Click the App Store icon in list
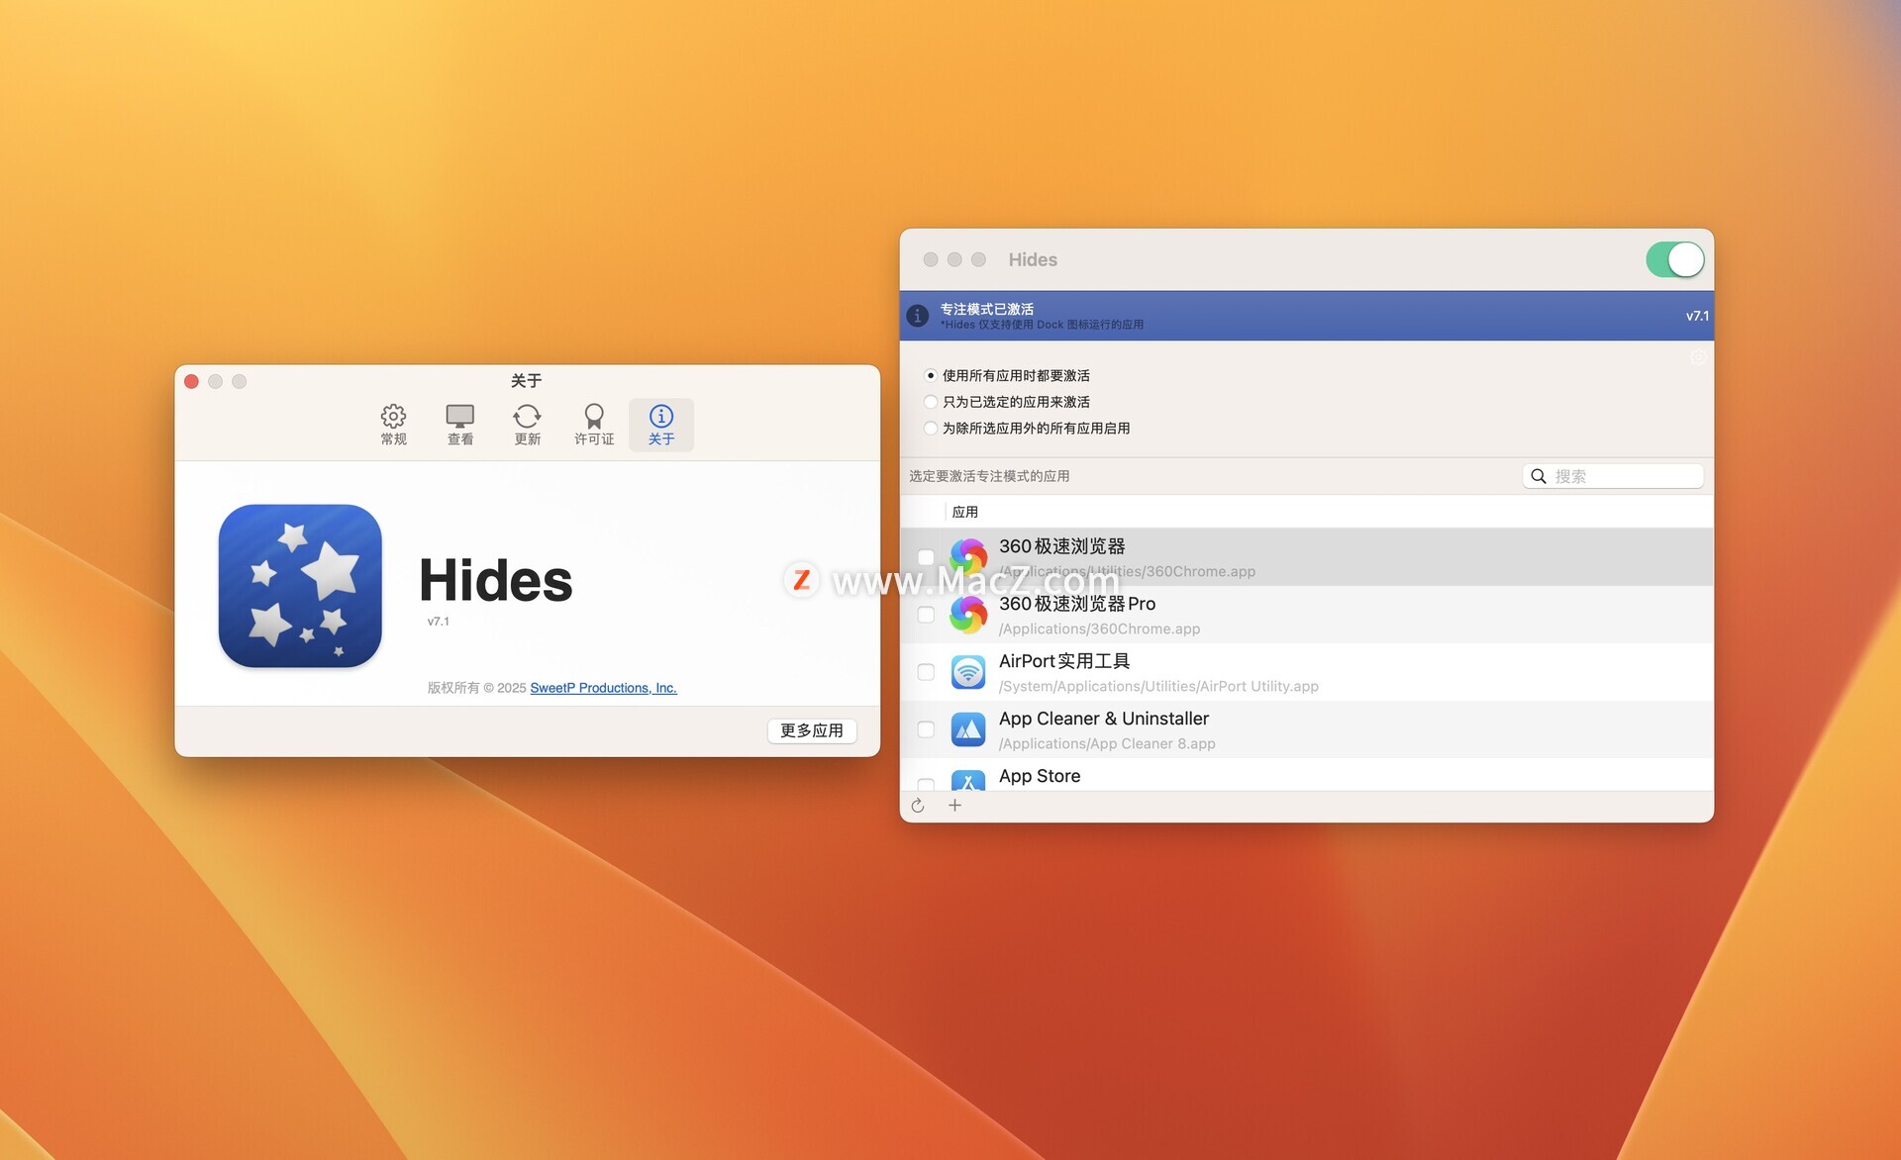 [968, 781]
